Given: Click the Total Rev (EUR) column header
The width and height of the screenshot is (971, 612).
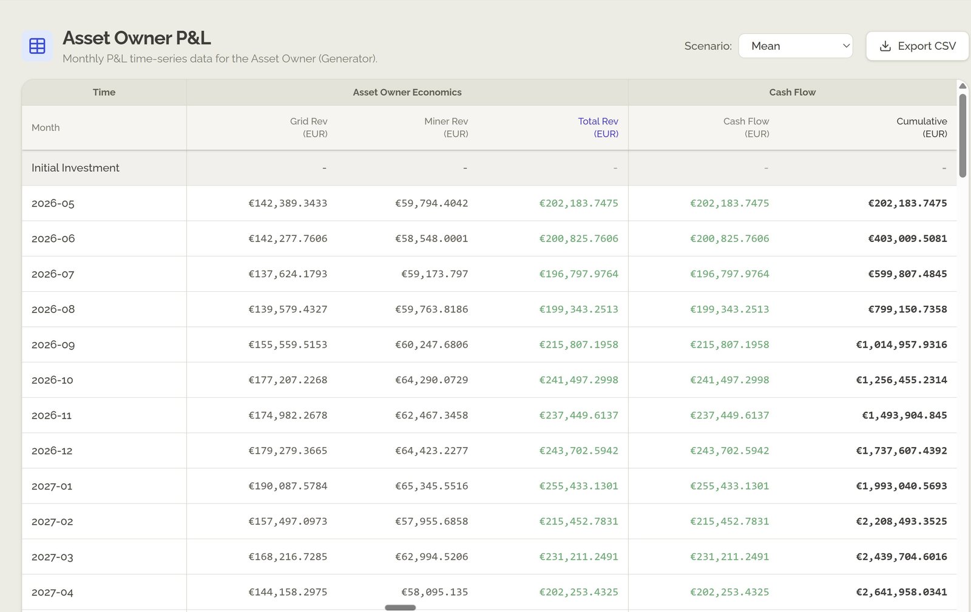Looking at the screenshot, I should pos(598,127).
